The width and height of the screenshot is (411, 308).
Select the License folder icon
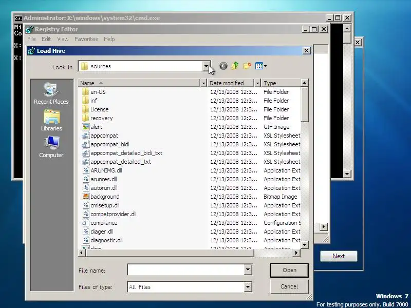click(x=85, y=109)
